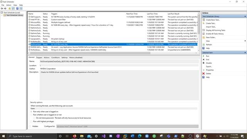247x139 pixels.
Task: Expand Task Scheduler Library tree node
Action: (x=2, y=15)
